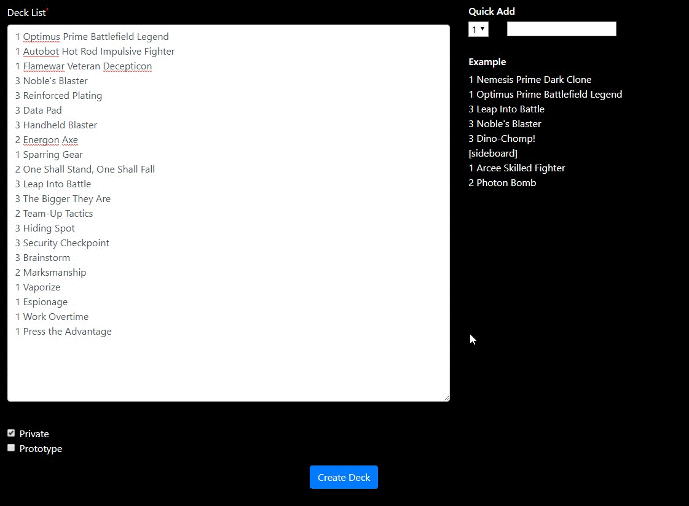Click example '3 Dino-Chomp!' line
Image resolution: width=689 pixels, height=506 pixels.
click(502, 139)
